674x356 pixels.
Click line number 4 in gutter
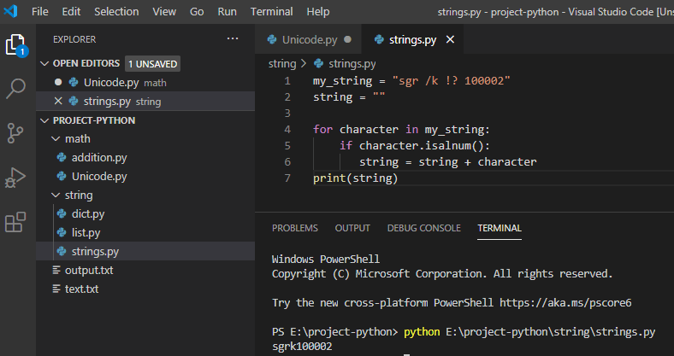coord(287,130)
